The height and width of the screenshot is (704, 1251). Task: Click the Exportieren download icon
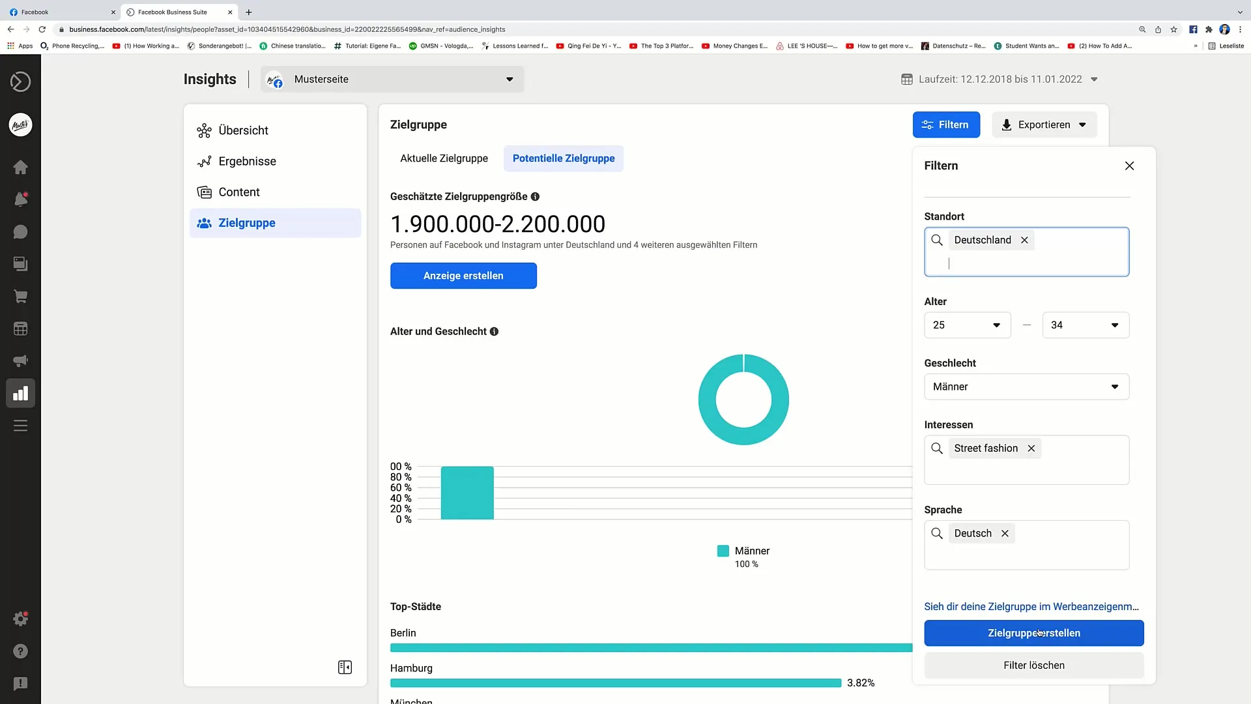coord(1005,125)
